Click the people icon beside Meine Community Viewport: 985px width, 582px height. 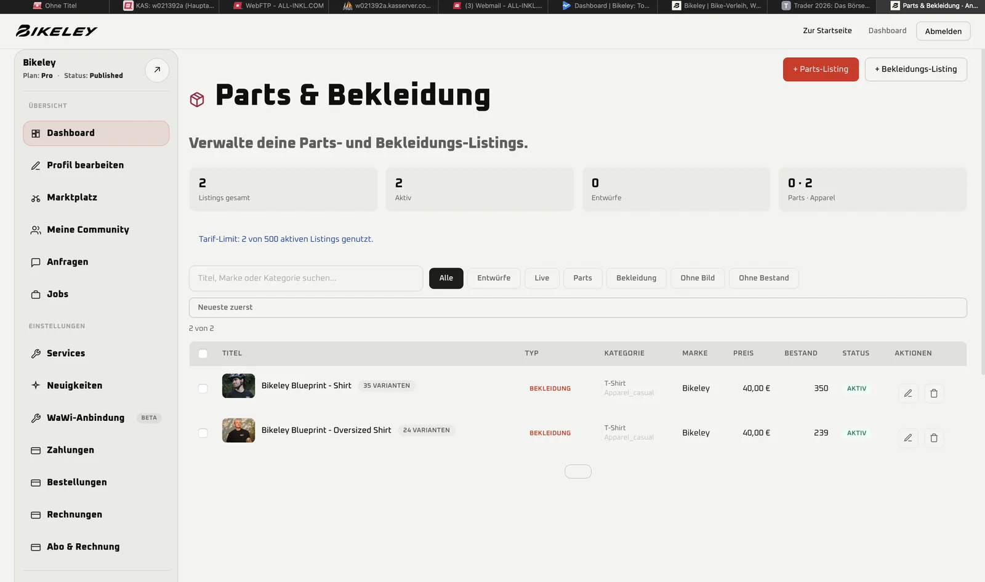click(36, 230)
